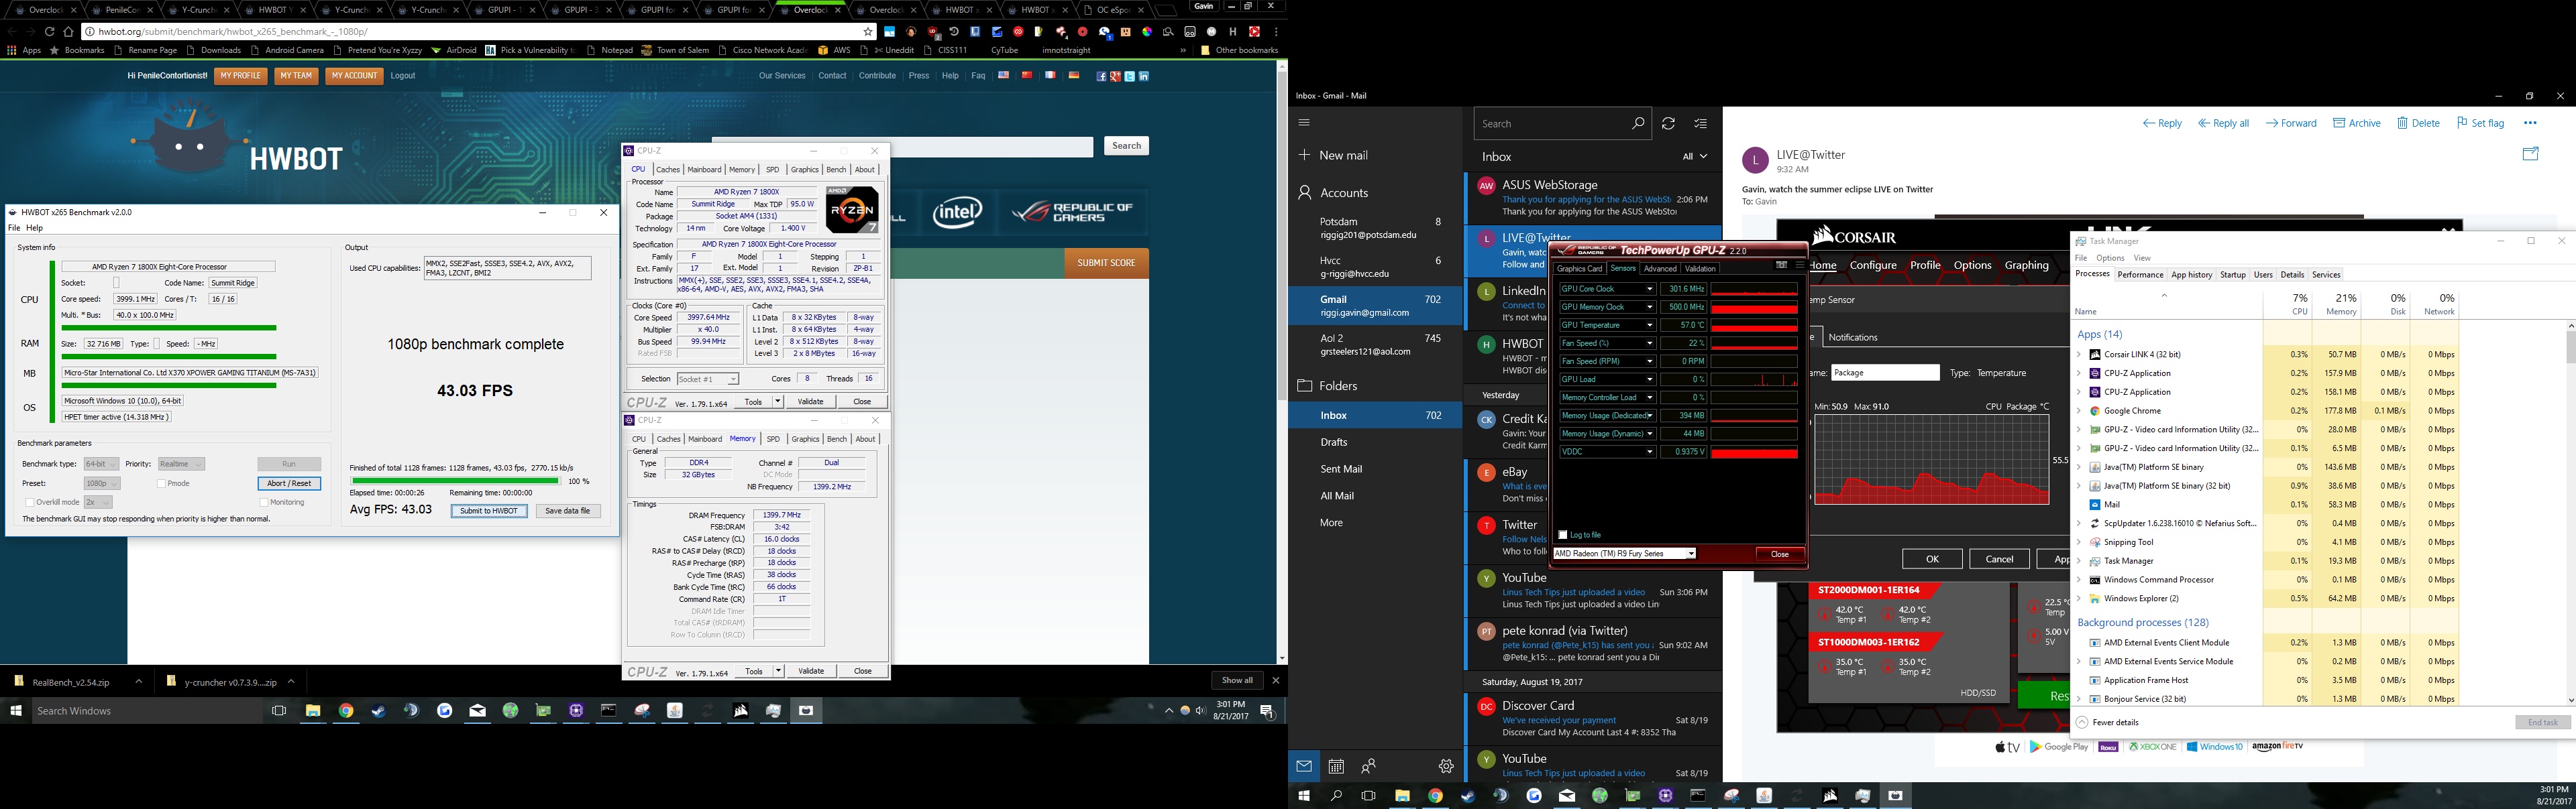The width and height of the screenshot is (2576, 809).
Task: Click sync mailbox refresh icon in Mail
Action: 1668,124
